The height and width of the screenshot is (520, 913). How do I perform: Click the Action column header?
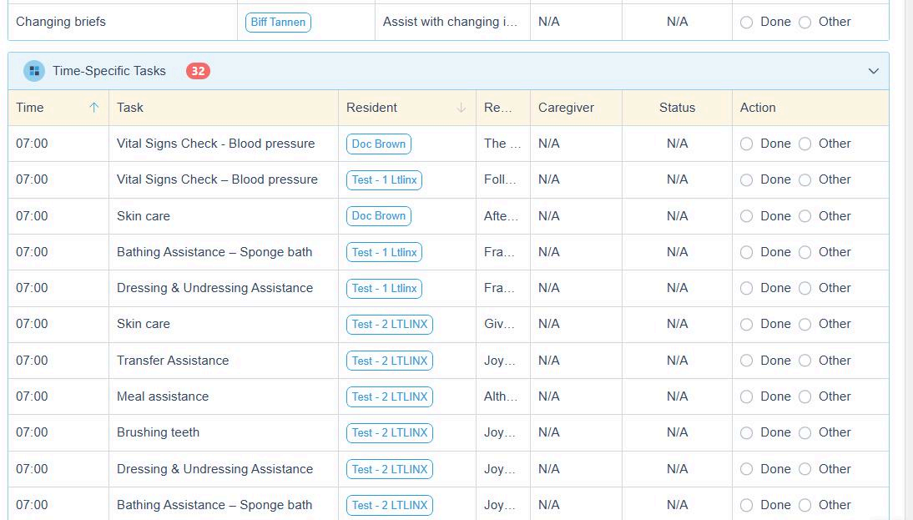click(x=758, y=108)
